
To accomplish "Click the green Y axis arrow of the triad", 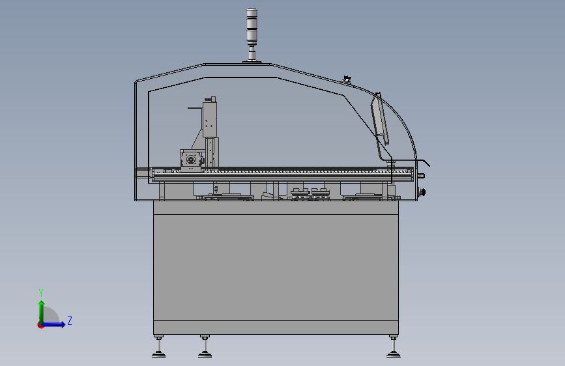I will 42,311.
